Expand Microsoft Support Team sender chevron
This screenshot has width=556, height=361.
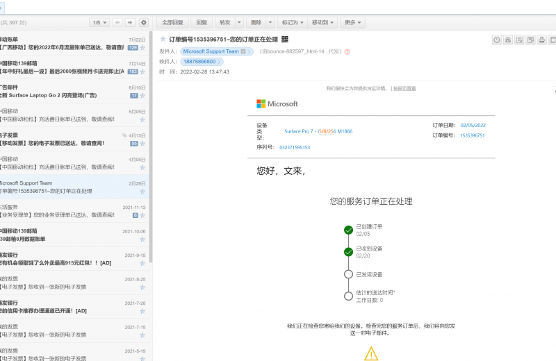(250, 52)
